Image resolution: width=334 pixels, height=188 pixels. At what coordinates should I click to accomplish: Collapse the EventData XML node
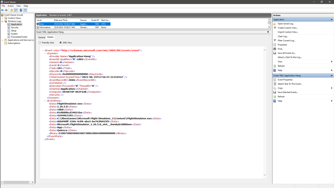45,101
